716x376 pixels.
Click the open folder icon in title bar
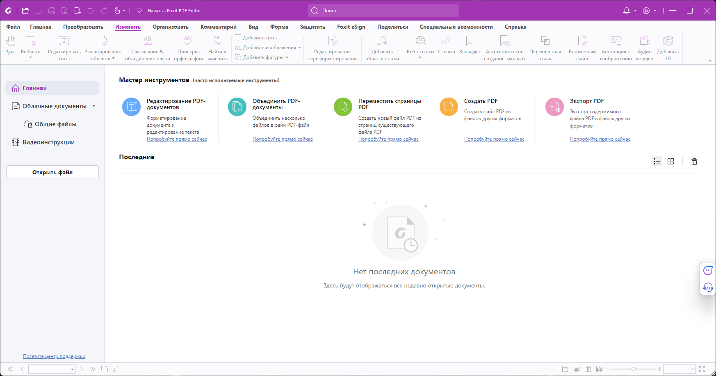25,11
